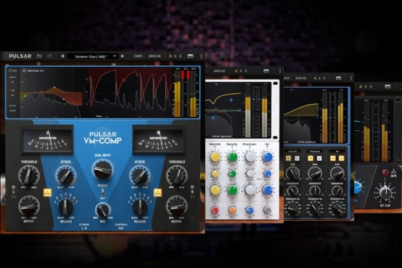Select the B state in VM-Comp
The image size is (402, 268).
tap(181, 56)
